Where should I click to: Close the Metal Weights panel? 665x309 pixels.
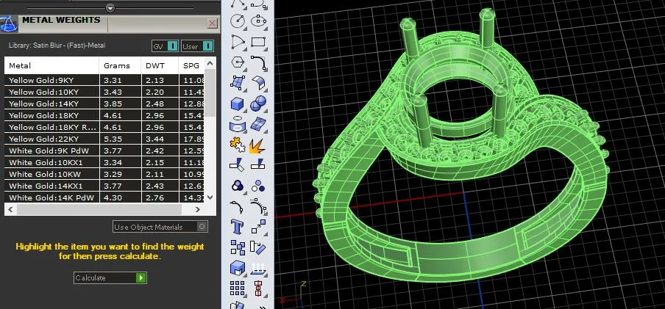[213, 23]
